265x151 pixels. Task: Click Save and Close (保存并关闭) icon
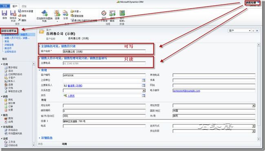[13, 13]
